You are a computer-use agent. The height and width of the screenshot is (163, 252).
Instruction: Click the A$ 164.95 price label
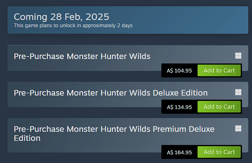(x=179, y=152)
